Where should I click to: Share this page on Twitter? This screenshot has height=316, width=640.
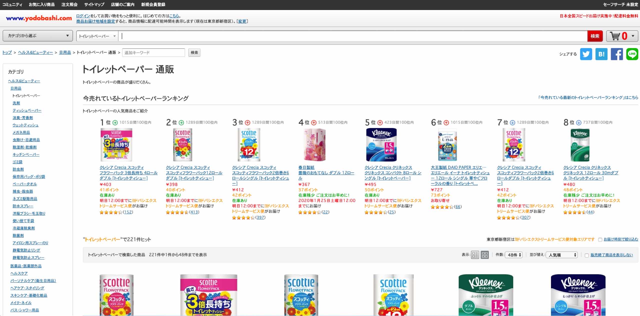tap(586, 54)
